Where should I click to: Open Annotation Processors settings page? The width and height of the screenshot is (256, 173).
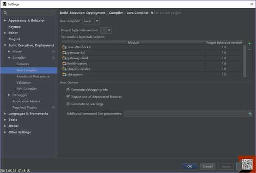pos(33,76)
